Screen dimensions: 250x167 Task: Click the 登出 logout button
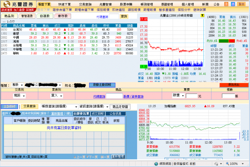(241, 4)
